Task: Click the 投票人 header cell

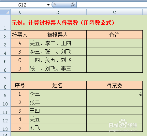Action: click(20, 35)
